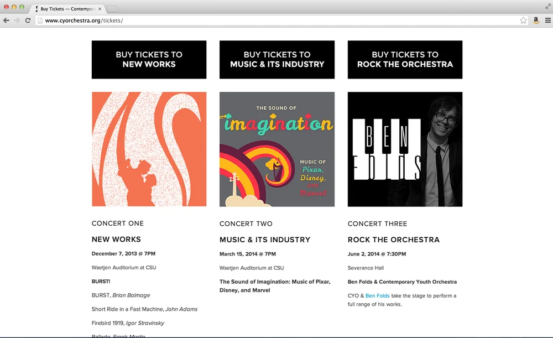The width and height of the screenshot is (553, 338).
Task: Click the date March 15, 2014 @ 7PM
Action: (248, 254)
